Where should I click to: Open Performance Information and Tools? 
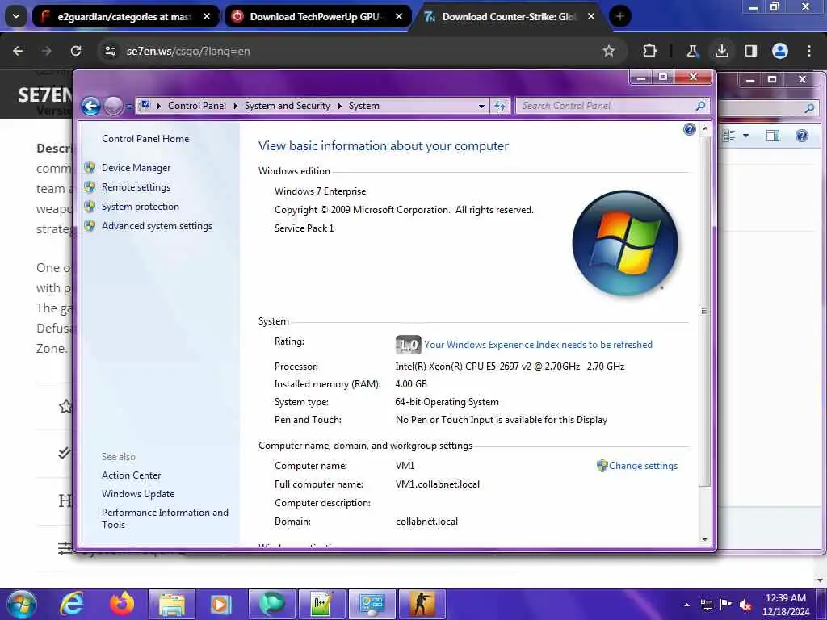click(165, 518)
